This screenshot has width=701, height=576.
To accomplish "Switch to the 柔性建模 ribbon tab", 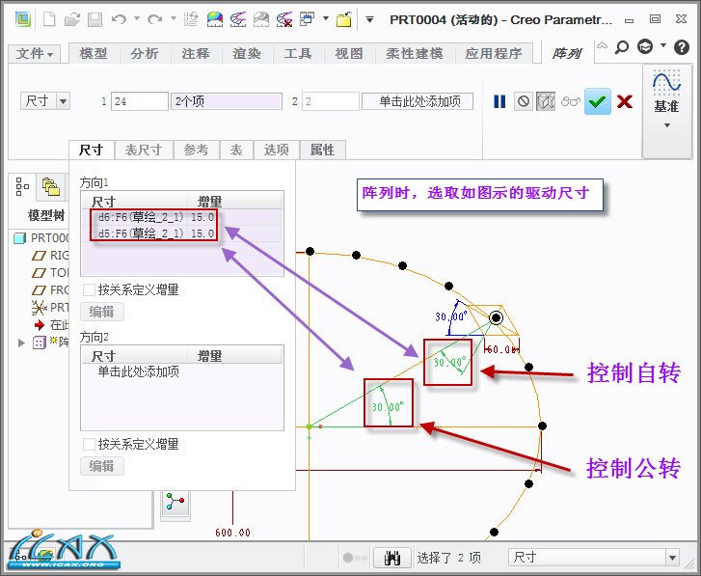I will (x=415, y=53).
